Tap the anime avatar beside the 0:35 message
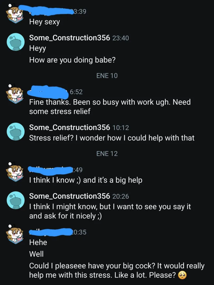The height and width of the screenshot is (285, 214). point(15,234)
